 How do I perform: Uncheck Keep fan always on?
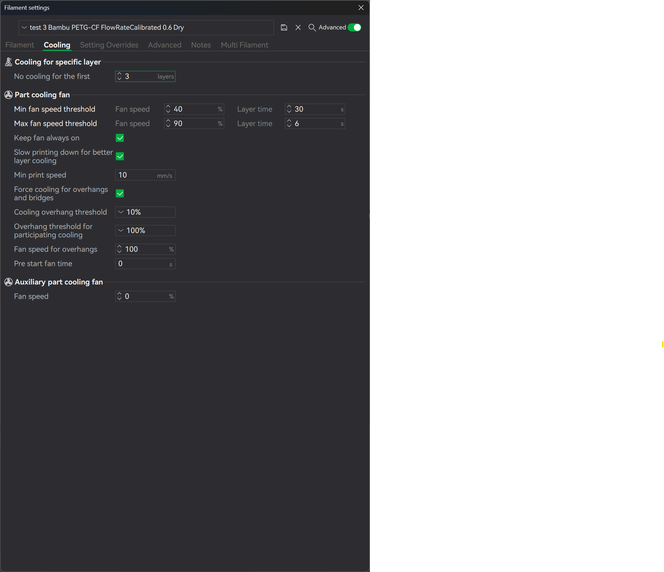point(120,138)
